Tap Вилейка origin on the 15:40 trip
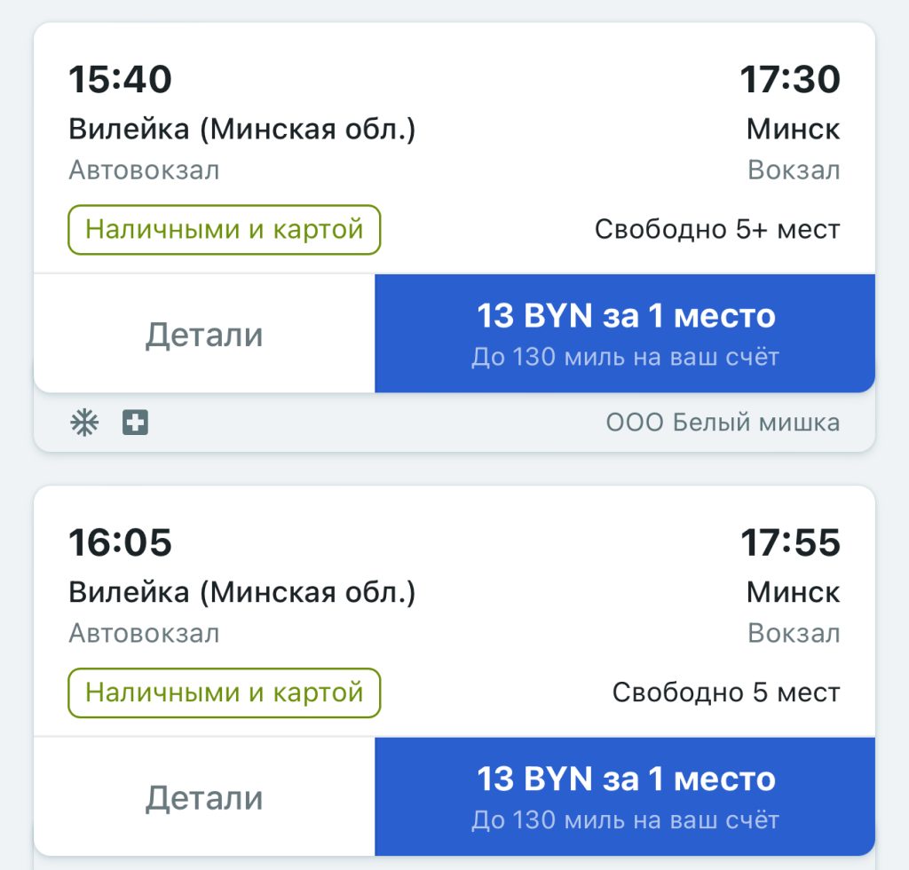 [x=241, y=130]
